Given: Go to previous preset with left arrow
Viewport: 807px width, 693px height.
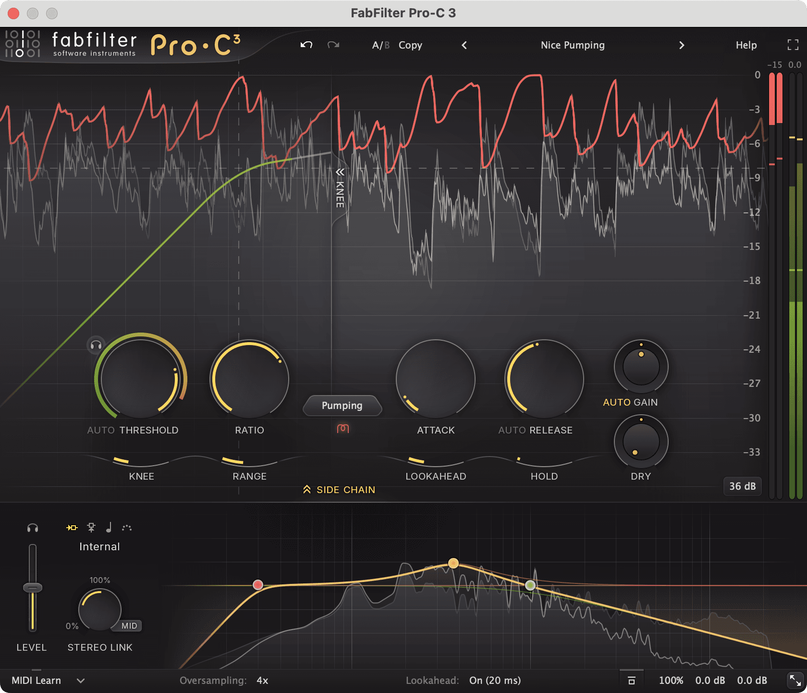Looking at the screenshot, I should point(464,45).
